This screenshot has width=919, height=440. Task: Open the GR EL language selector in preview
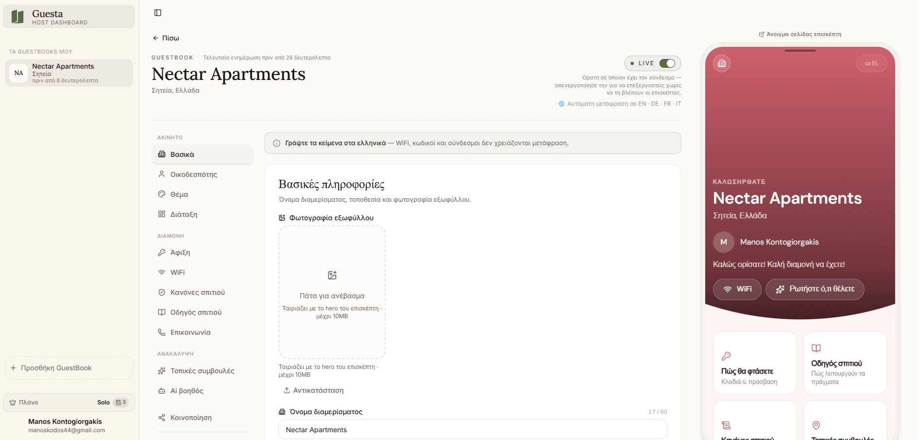point(872,63)
